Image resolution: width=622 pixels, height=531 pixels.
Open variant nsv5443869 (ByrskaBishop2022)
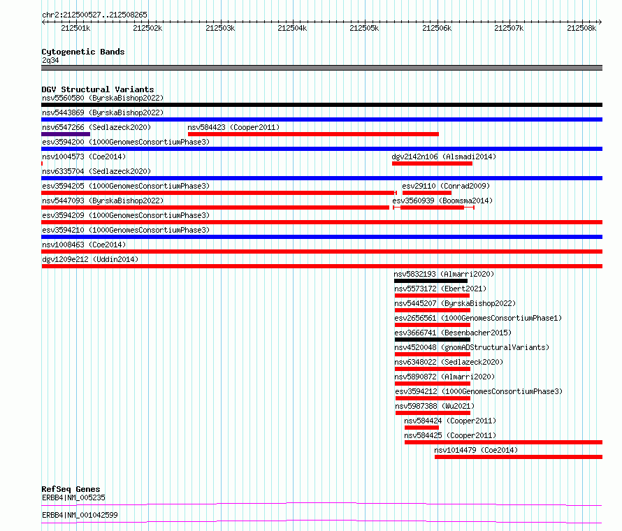[x=103, y=112]
